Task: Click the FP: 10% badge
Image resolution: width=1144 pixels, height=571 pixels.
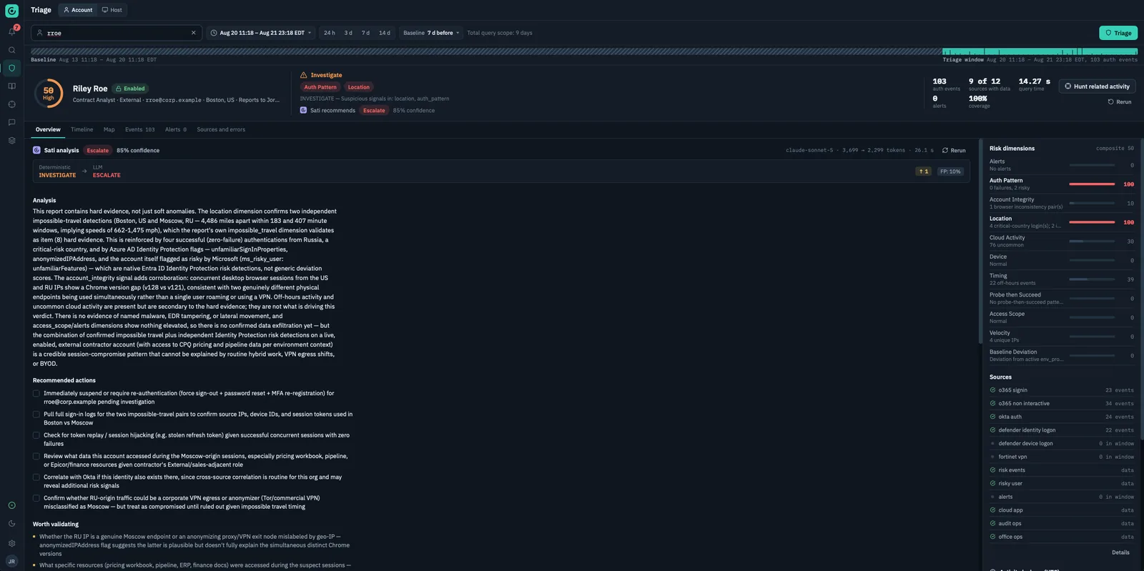Action: (x=950, y=172)
